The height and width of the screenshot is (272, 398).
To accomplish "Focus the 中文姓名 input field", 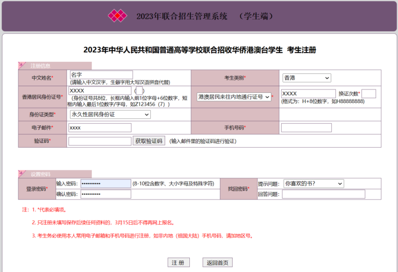I will pyautogui.click(x=101, y=75).
